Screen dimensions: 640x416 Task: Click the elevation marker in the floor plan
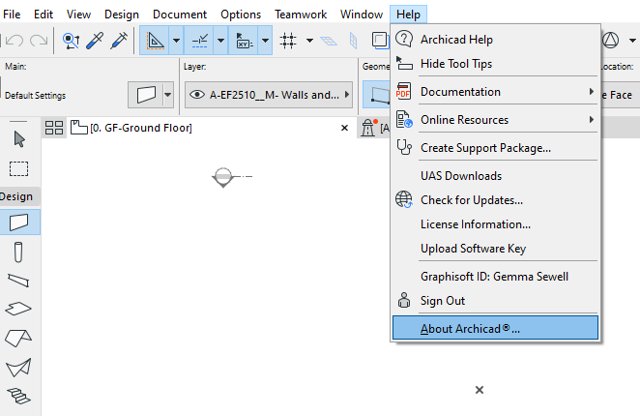[x=223, y=177]
